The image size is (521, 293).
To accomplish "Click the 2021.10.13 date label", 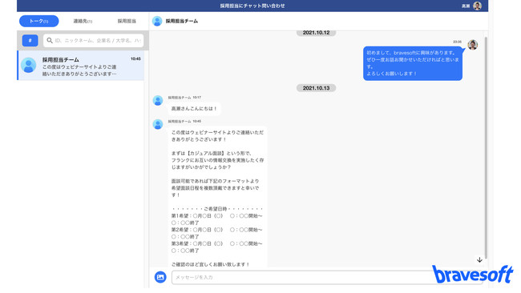I will pyautogui.click(x=316, y=88).
